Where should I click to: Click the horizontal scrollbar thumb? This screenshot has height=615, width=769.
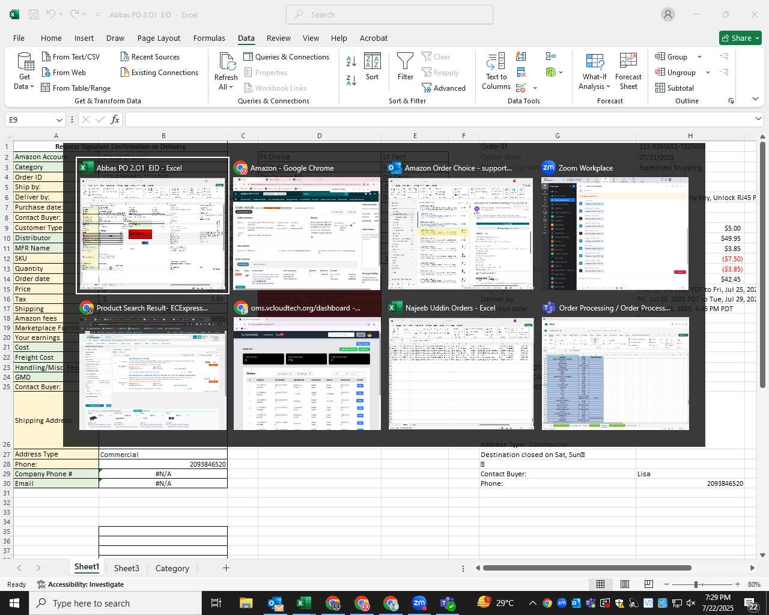pos(587,568)
